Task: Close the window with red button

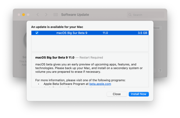Action: (19, 15)
